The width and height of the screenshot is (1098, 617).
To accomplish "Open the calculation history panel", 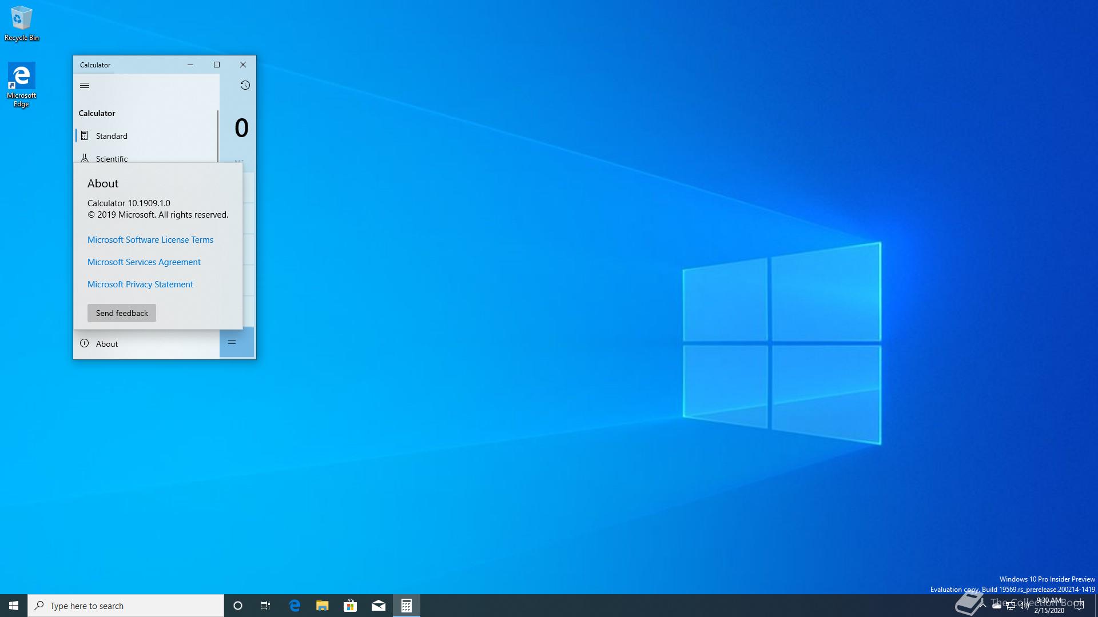I will point(245,85).
